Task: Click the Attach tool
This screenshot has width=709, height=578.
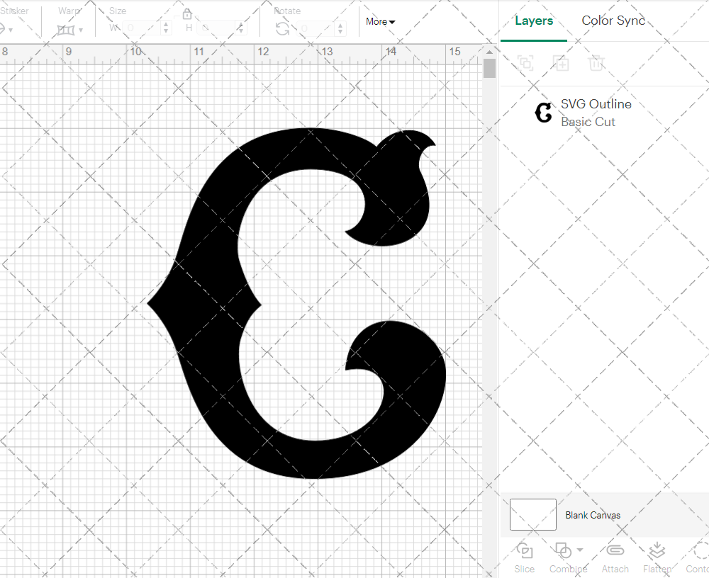Action: (x=615, y=558)
